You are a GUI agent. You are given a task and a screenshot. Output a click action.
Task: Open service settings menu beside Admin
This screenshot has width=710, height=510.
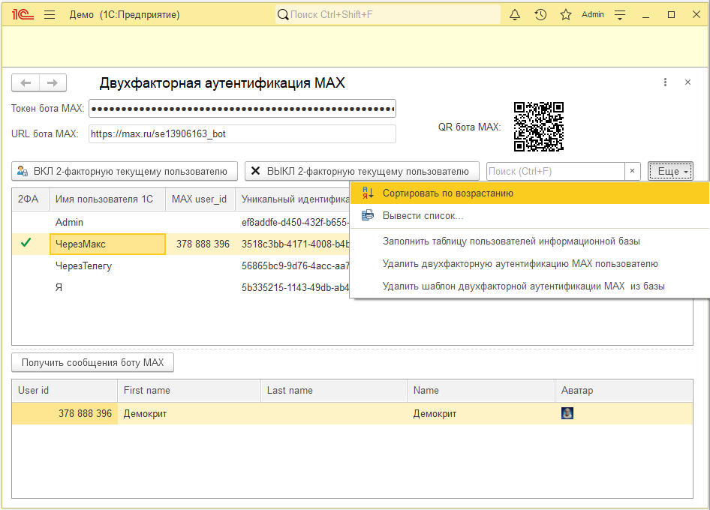pos(620,14)
